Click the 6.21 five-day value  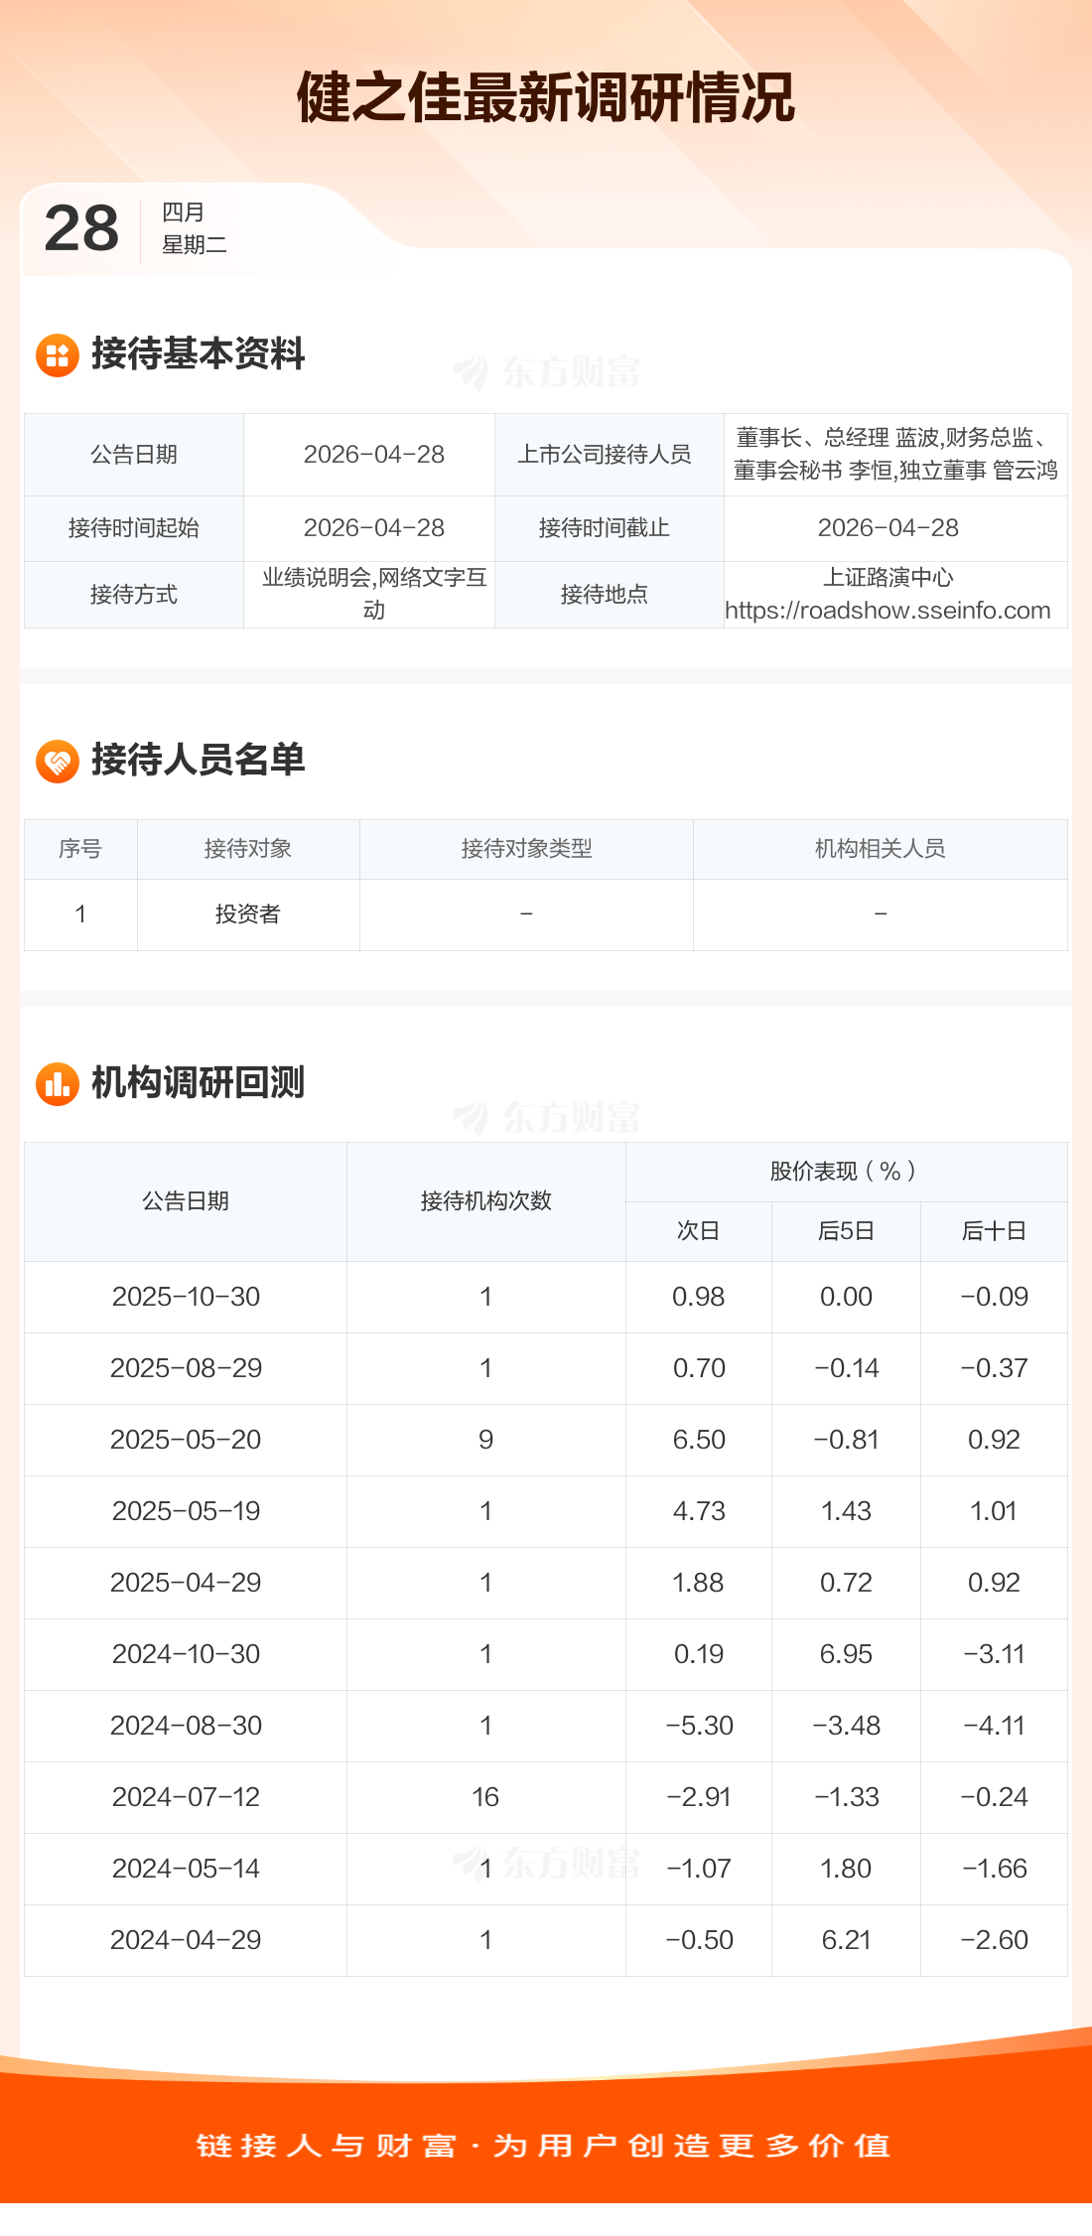click(846, 1940)
